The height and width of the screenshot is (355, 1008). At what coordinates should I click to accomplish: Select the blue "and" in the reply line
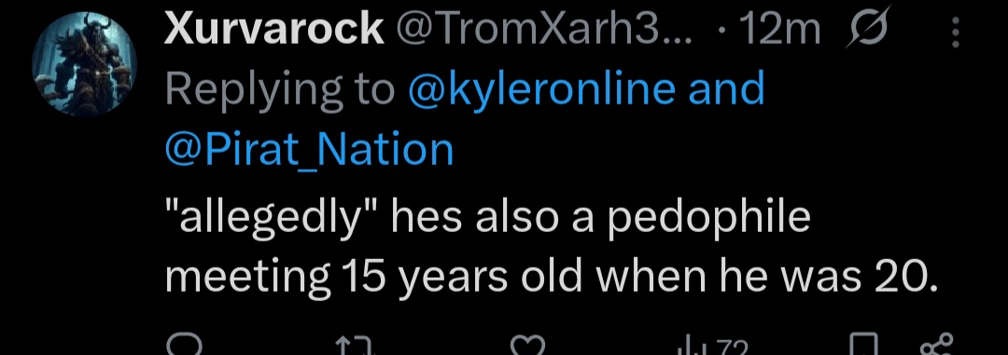pos(726,88)
